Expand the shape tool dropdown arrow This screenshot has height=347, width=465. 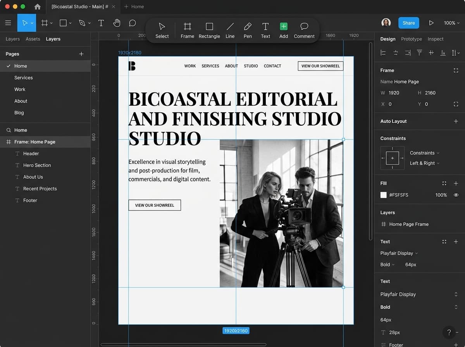70,23
